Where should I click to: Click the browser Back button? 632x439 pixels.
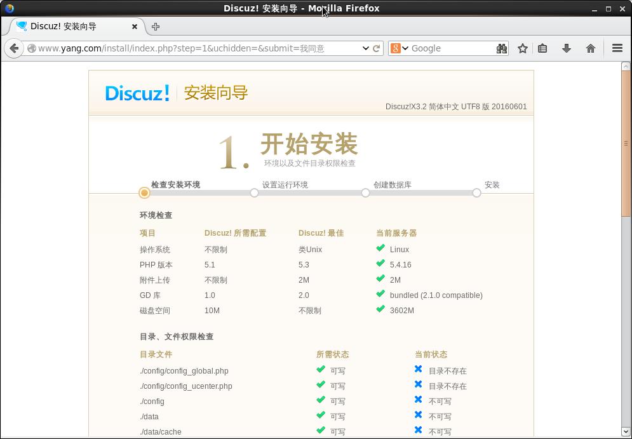[14, 48]
